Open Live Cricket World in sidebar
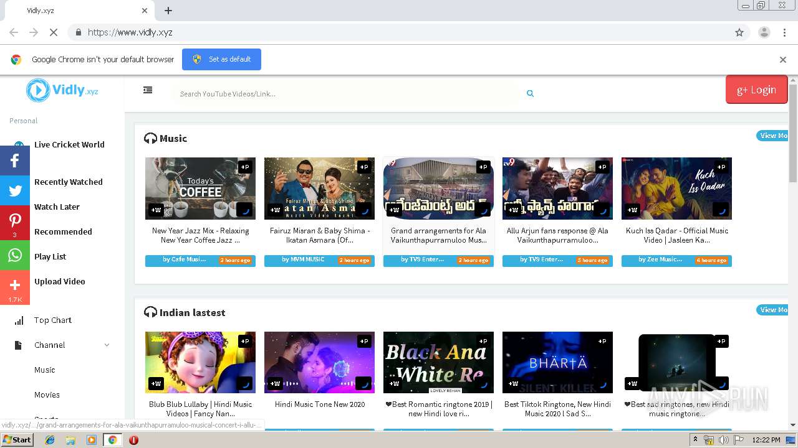Screen dimensions: 798x448 69,144
